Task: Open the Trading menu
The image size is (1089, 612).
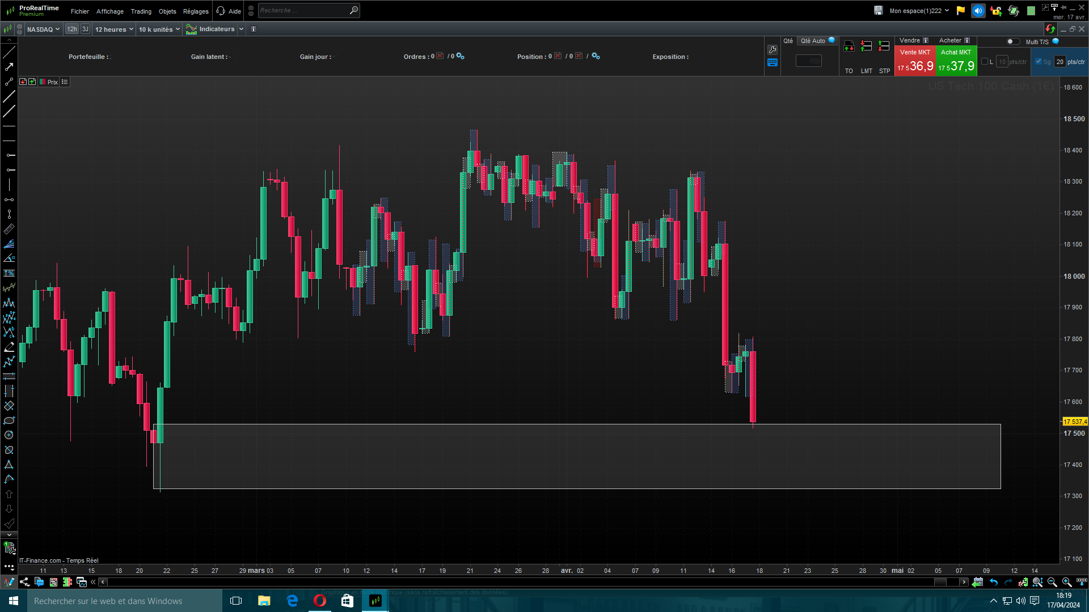Action: point(141,11)
